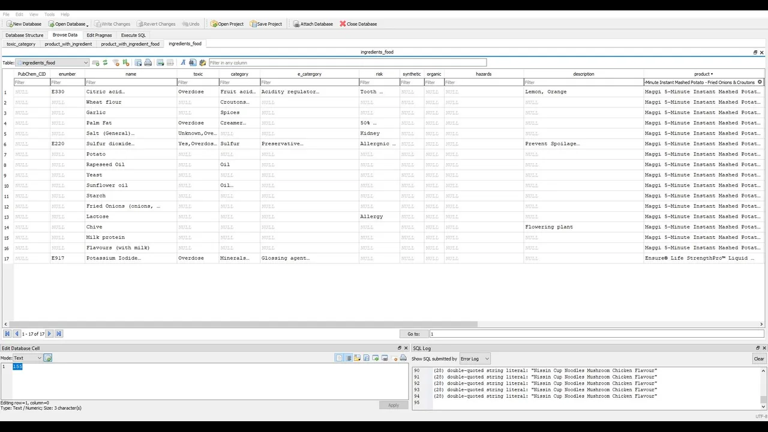Click the go to first record button
Viewport: 768px width, 432px height.
(7, 334)
